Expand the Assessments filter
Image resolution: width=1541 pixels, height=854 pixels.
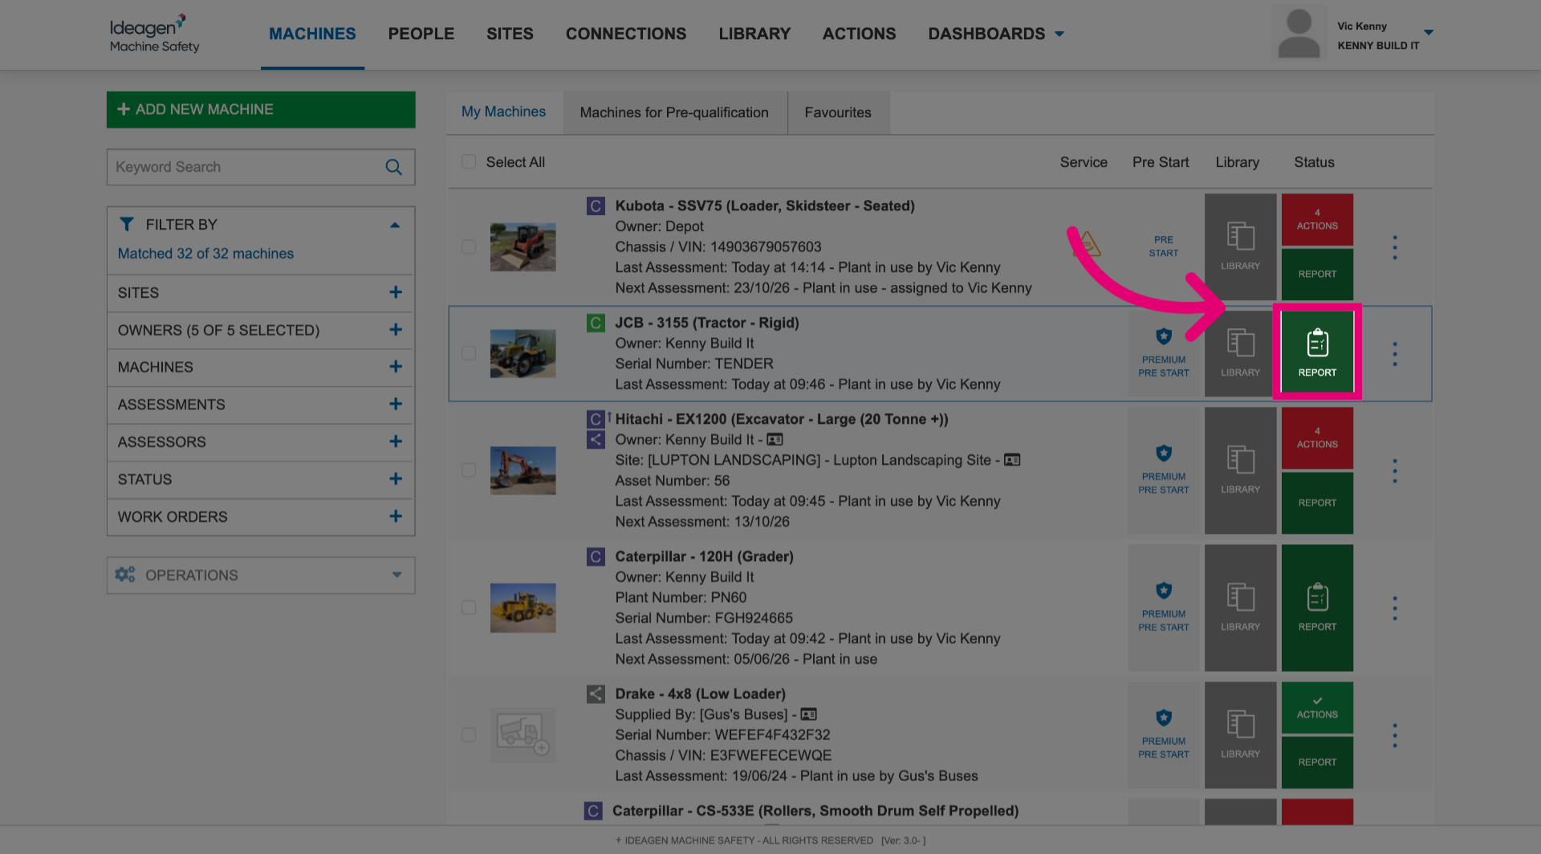click(x=396, y=405)
